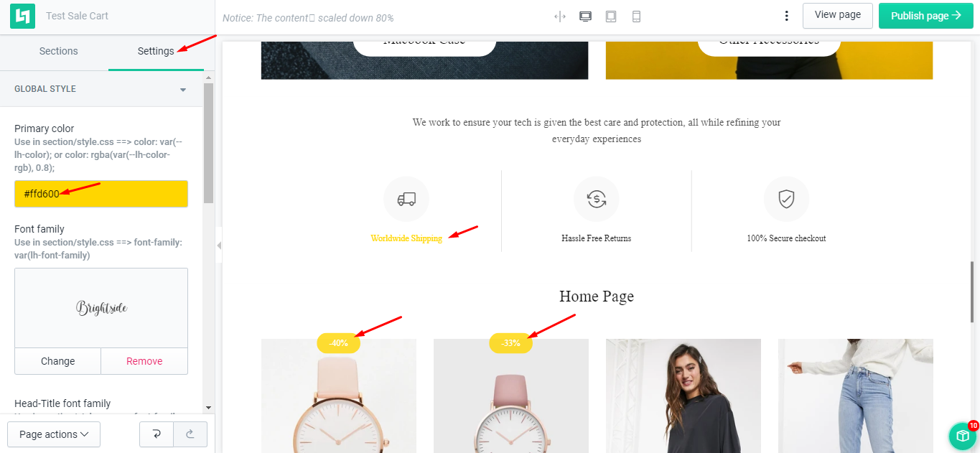Viewport: 980px width, 453px height.
Task: Remove the Brightside font
Action: [144, 361]
